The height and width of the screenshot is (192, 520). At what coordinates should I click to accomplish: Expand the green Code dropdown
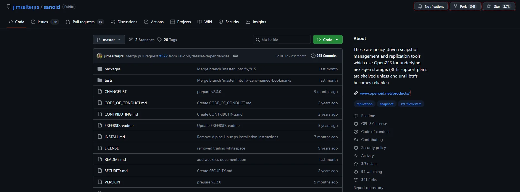328,40
